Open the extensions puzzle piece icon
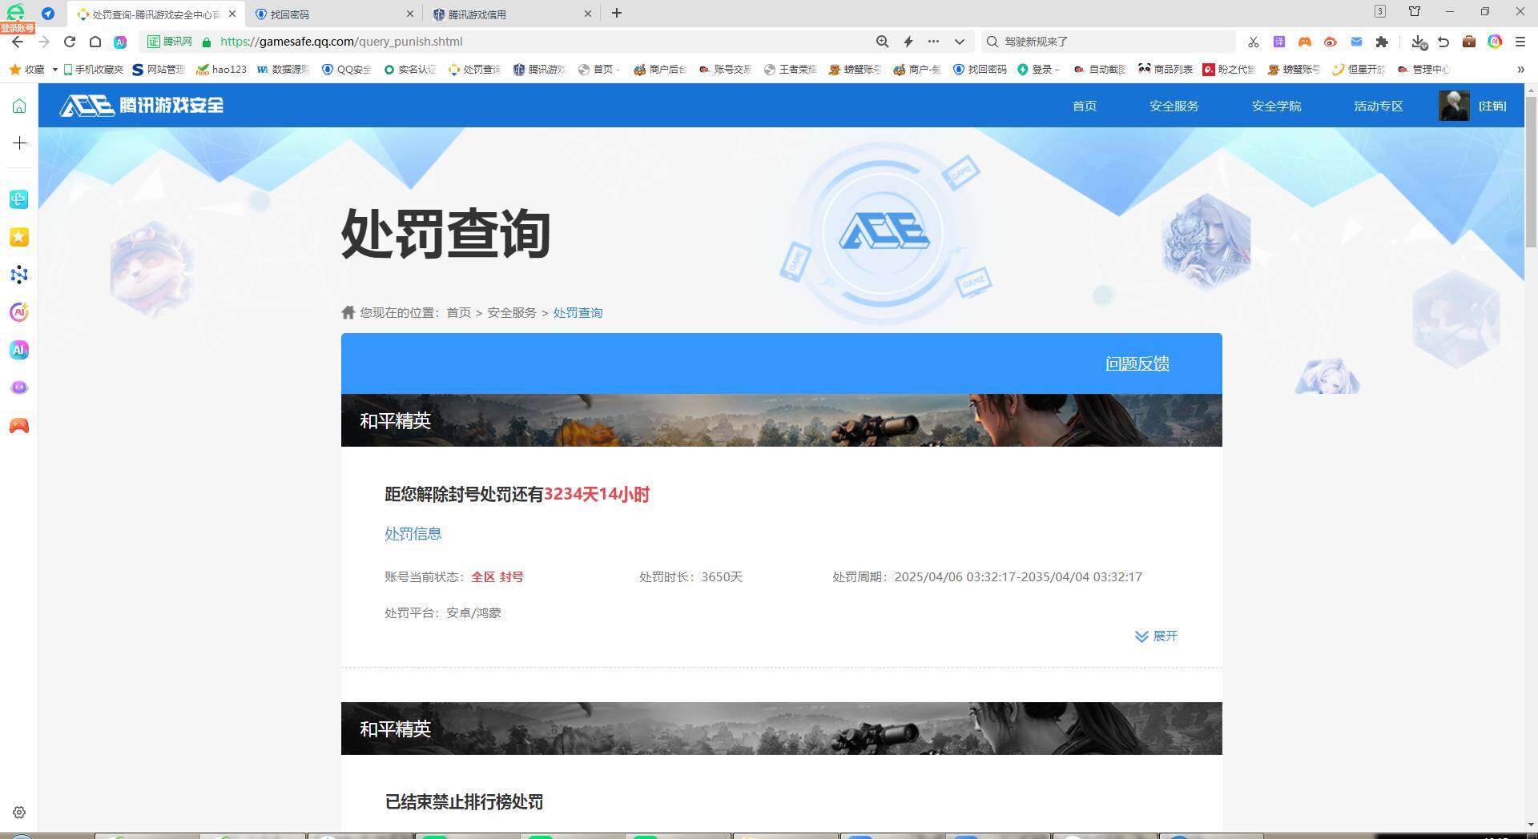Screen dimensions: 1538x839 coord(1382,42)
